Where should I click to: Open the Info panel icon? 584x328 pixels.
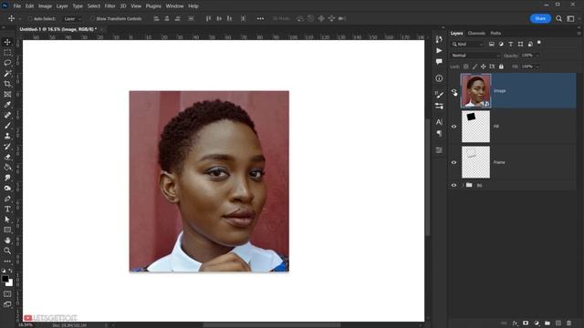439,78
